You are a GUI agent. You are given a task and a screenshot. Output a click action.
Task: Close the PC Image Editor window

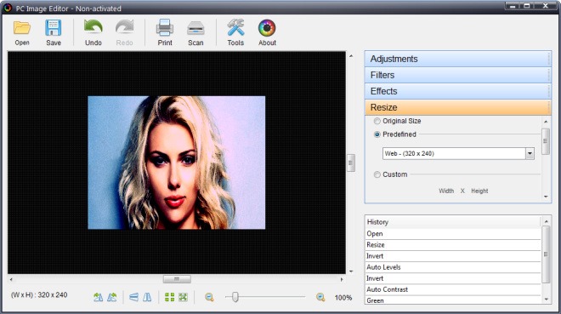(x=545, y=6)
